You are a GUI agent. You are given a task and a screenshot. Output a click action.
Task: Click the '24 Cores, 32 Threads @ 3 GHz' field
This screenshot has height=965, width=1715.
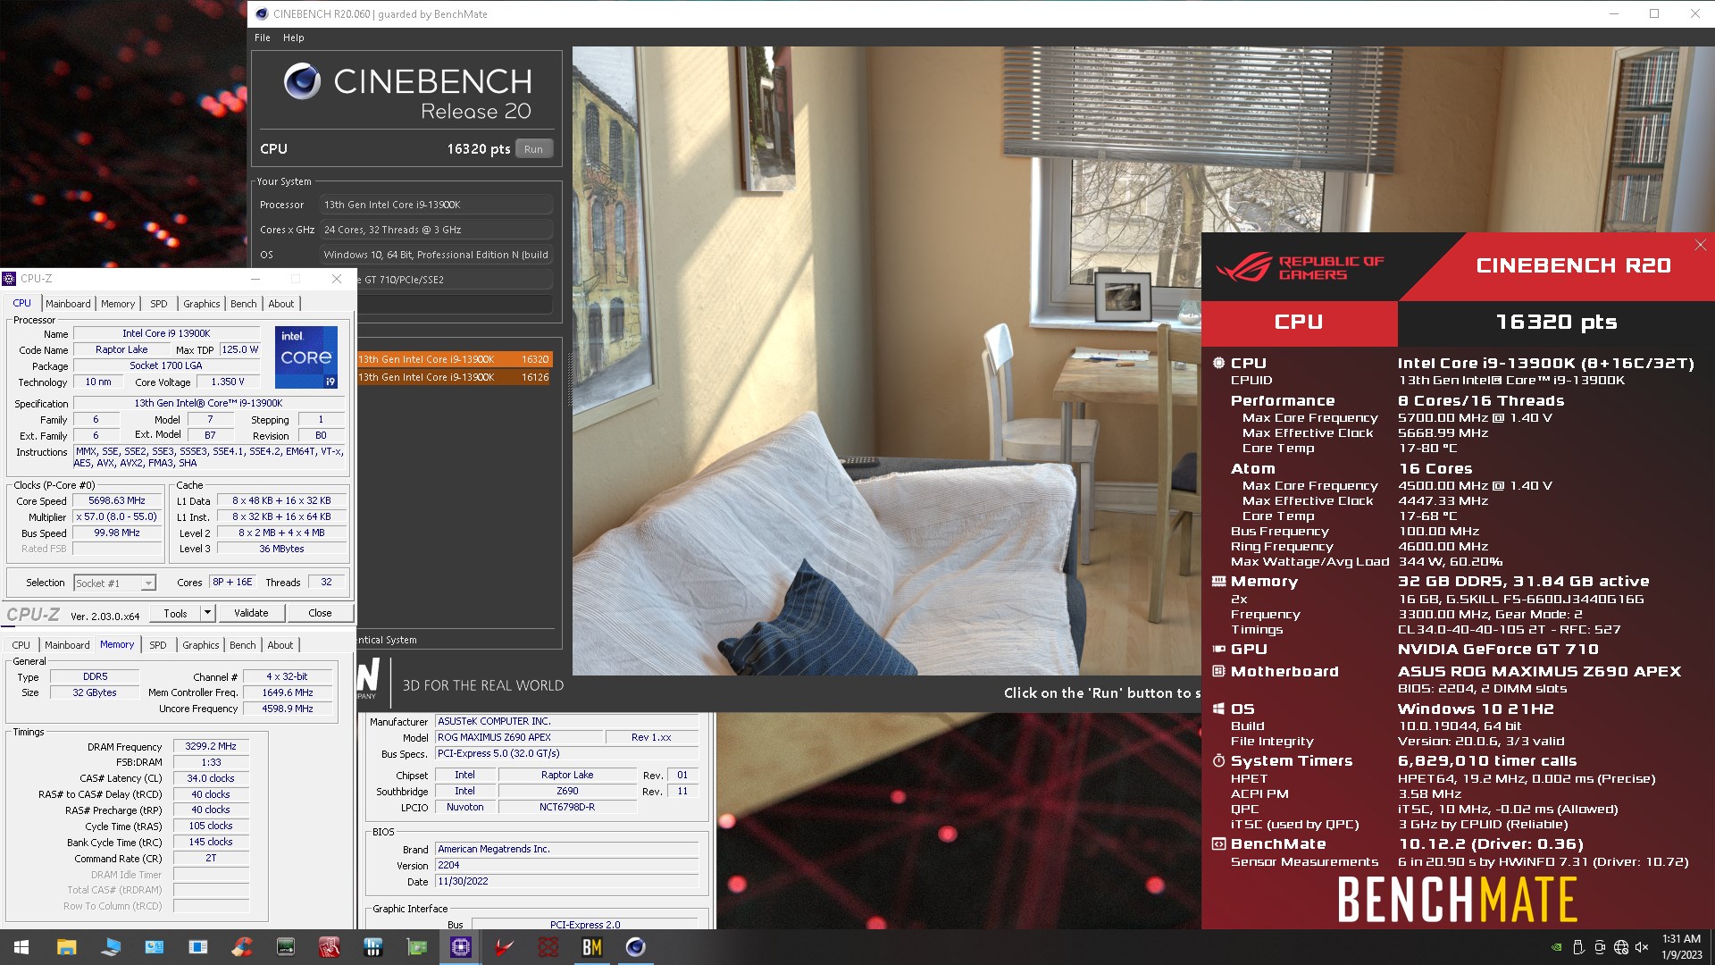(x=436, y=230)
